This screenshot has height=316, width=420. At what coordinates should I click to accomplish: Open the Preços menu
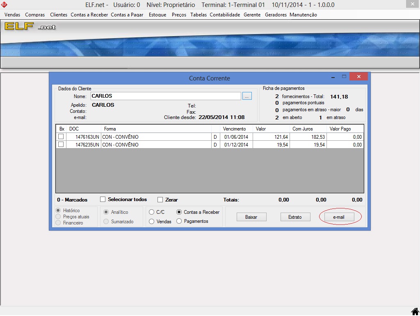click(179, 15)
